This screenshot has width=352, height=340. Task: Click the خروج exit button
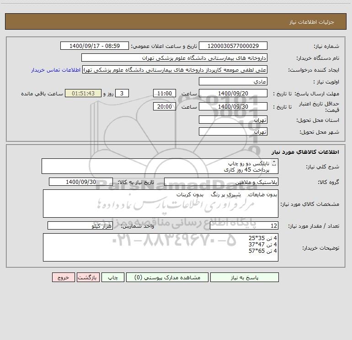pos(63,277)
